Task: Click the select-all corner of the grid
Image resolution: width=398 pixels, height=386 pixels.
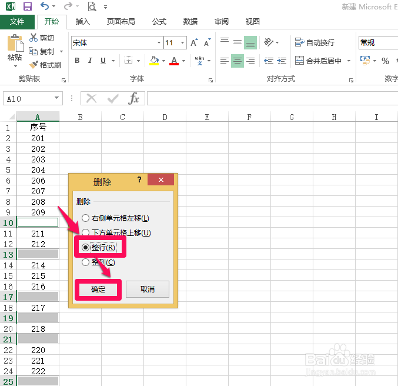Action: click(x=11, y=117)
